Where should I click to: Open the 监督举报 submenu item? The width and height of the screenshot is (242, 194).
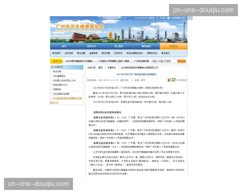pyautogui.click(x=94, y=53)
